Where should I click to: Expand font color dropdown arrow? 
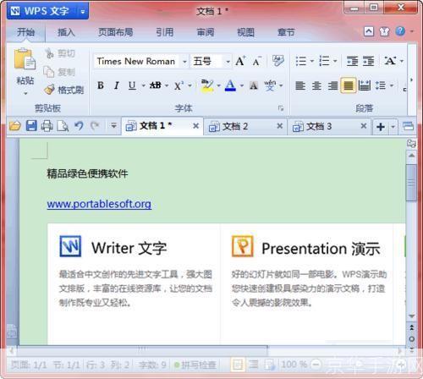pos(242,85)
